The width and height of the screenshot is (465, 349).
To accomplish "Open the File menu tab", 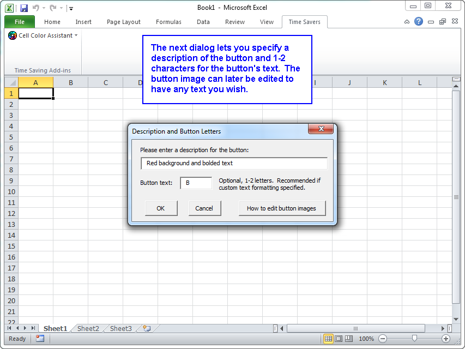I will tap(20, 22).
